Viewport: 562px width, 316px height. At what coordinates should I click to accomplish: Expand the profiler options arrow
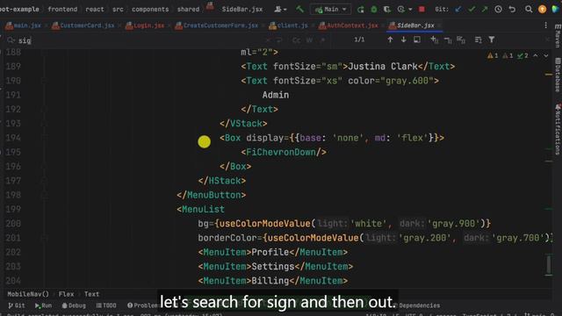410,10
